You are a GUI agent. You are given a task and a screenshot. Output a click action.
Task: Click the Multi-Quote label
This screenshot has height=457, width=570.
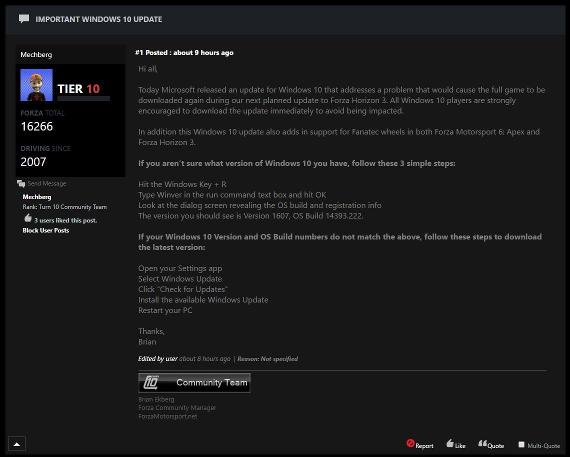(x=543, y=445)
